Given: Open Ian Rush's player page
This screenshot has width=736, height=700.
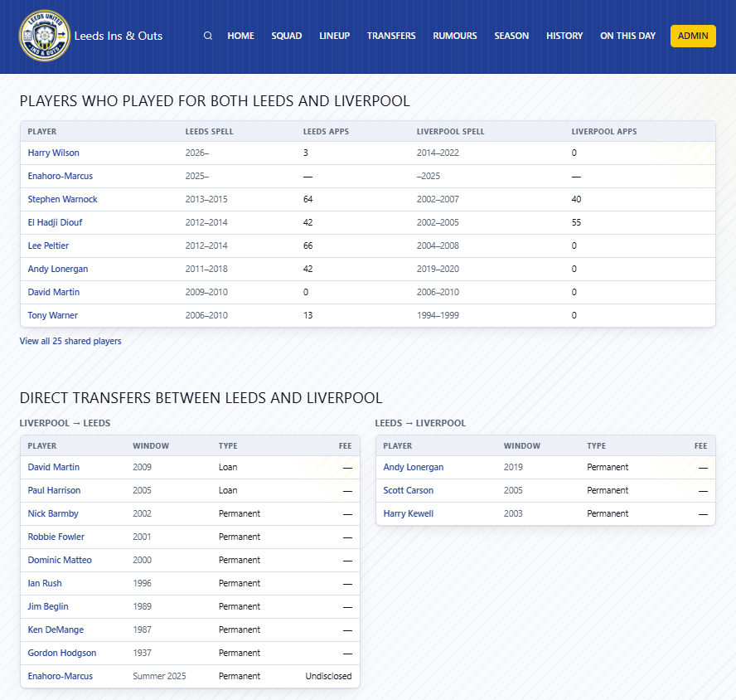Looking at the screenshot, I should (x=45, y=583).
